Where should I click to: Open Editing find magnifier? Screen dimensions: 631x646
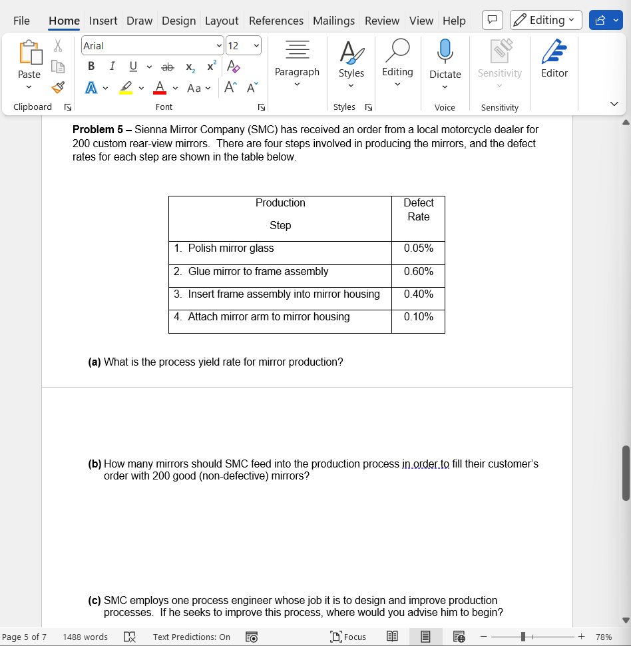click(397, 51)
